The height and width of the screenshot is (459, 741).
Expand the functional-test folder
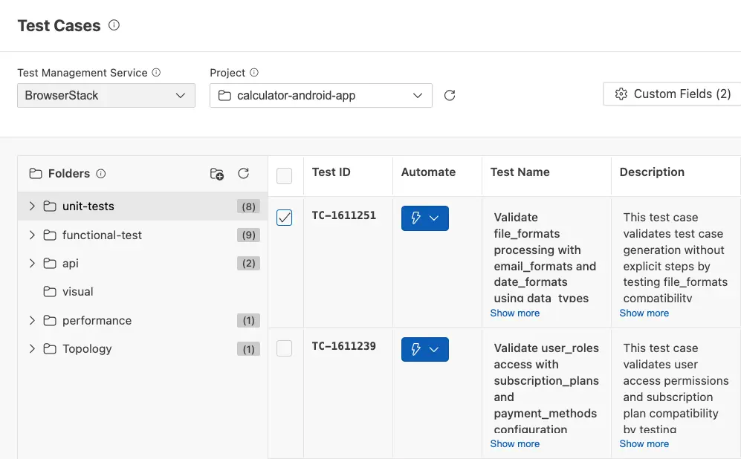(x=32, y=235)
